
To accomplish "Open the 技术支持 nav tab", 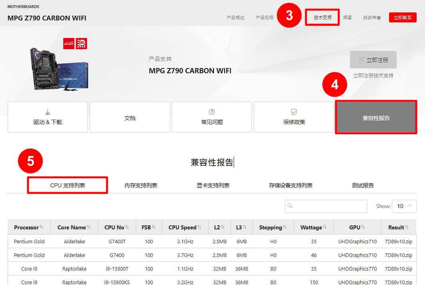I will tap(322, 18).
